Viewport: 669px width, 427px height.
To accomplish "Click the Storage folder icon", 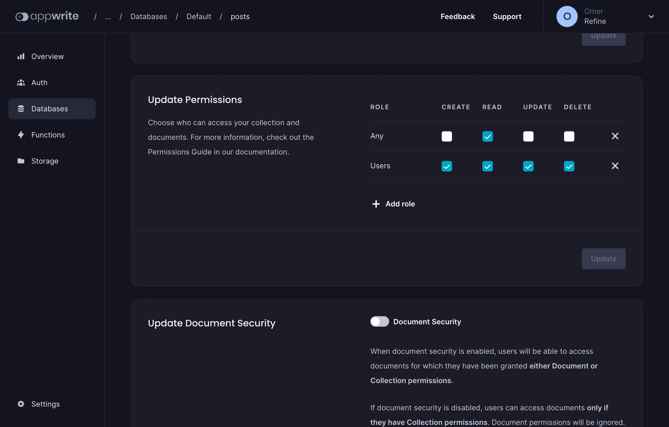I will coord(21,161).
